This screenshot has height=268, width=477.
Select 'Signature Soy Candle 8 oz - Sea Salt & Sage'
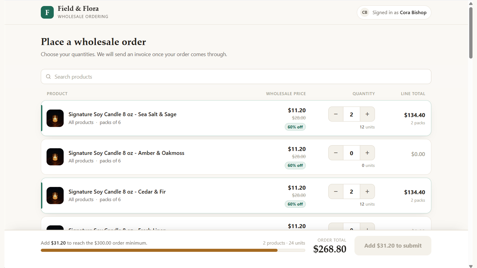(x=123, y=114)
